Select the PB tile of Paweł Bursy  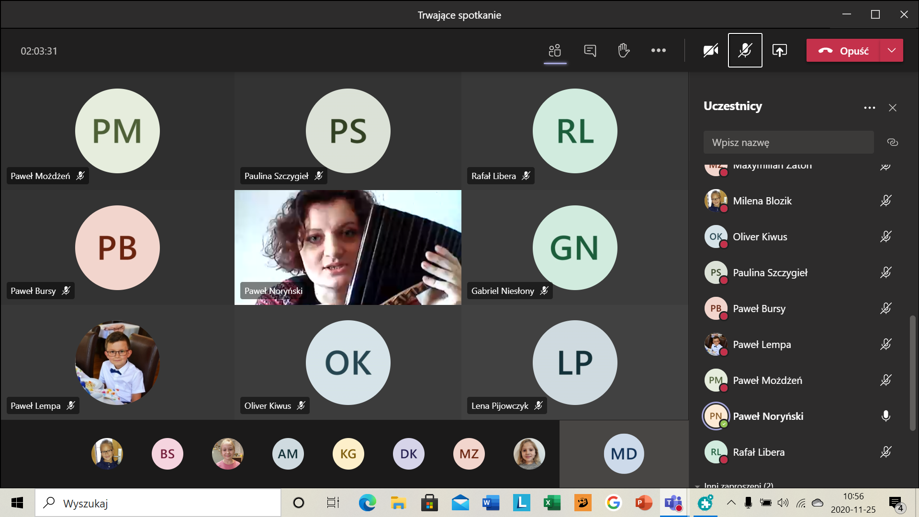[x=117, y=247]
